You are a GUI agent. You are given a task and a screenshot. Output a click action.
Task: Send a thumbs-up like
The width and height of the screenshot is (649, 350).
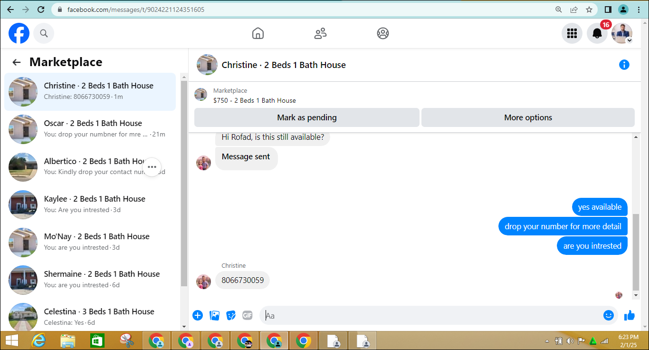click(630, 315)
